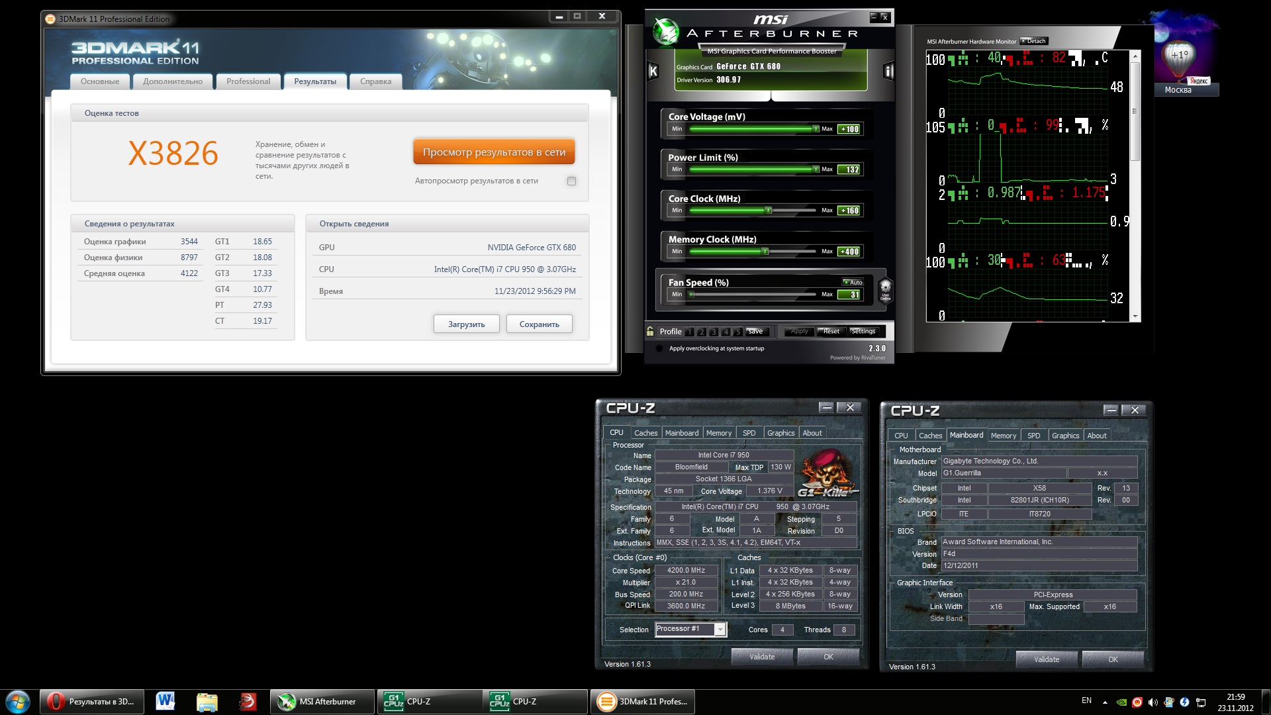Click Validate in the left CPU-Z window
1271x715 pixels.
point(762,657)
